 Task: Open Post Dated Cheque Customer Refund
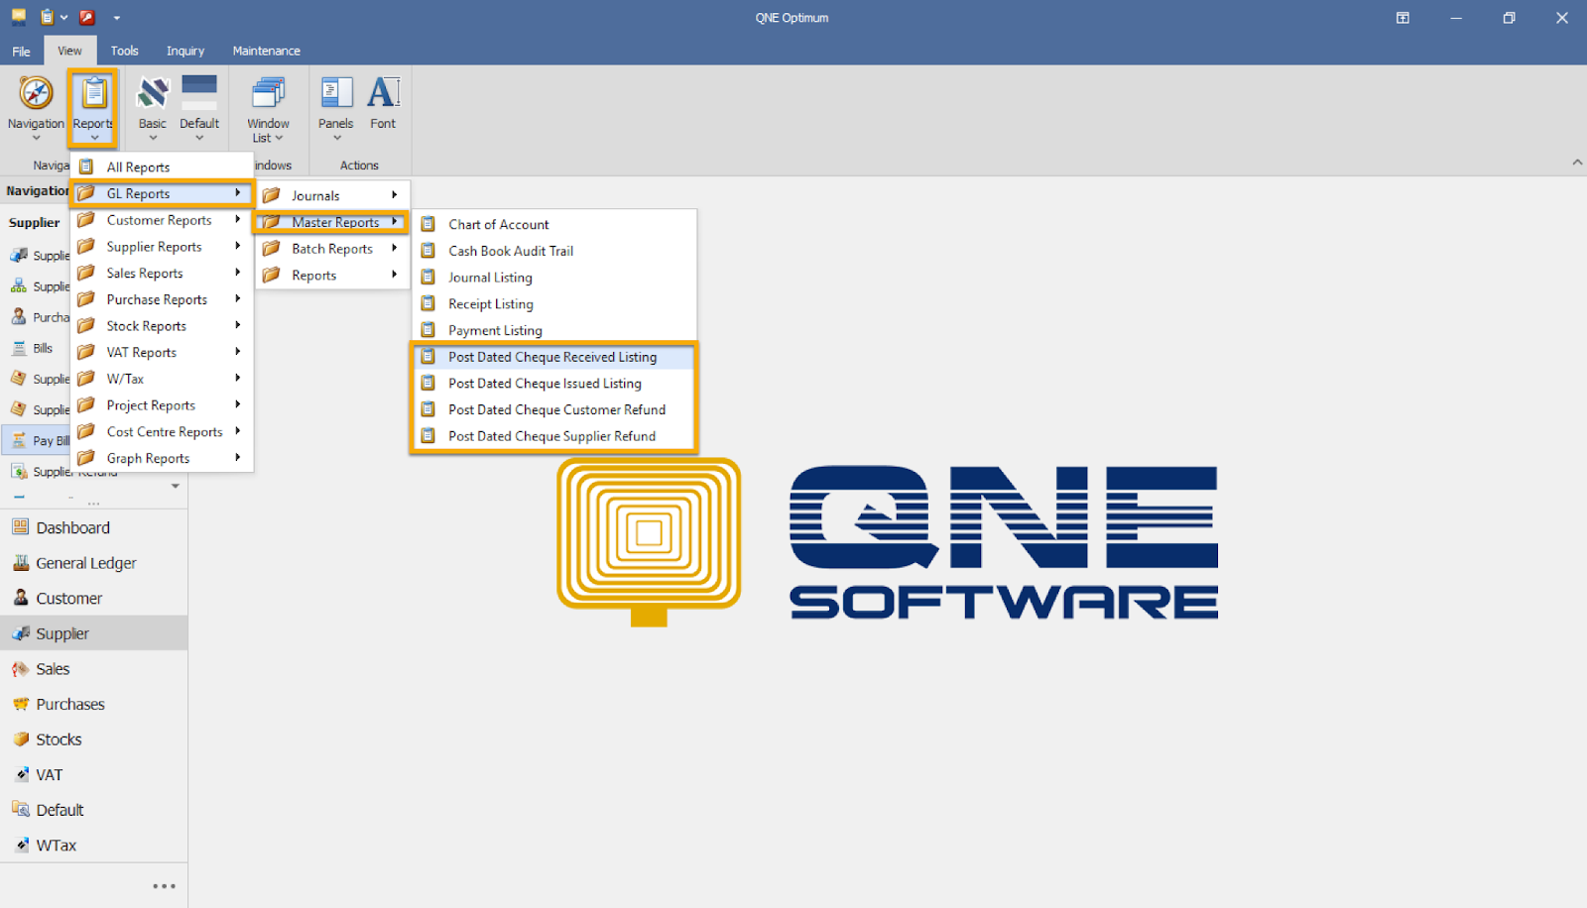tap(554, 409)
